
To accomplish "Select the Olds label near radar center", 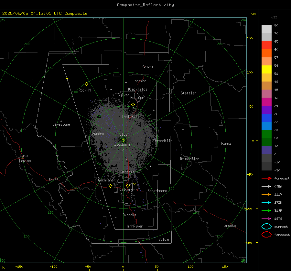I will point(123,134).
